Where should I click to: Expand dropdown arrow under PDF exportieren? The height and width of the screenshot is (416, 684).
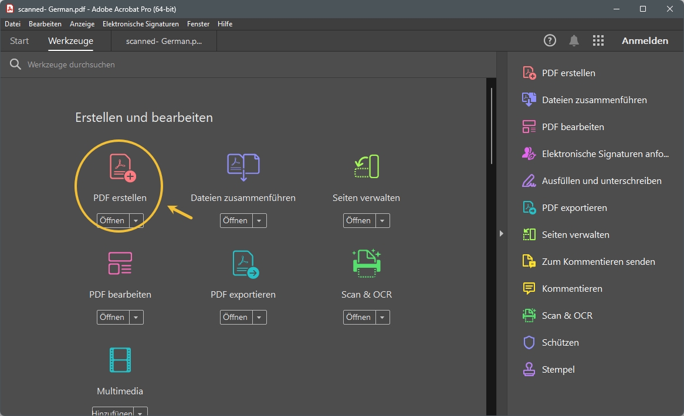click(x=259, y=318)
